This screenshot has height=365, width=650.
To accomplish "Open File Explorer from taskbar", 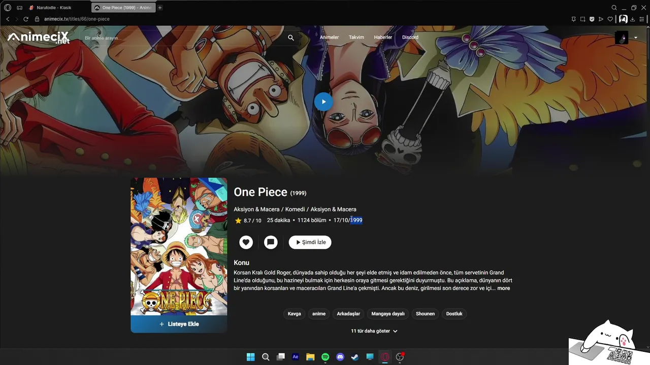I will (310, 357).
